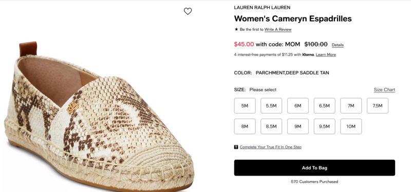The width and height of the screenshot is (411, 192).
Task: Open Klarna Learn More link
Action: (326, 55)
